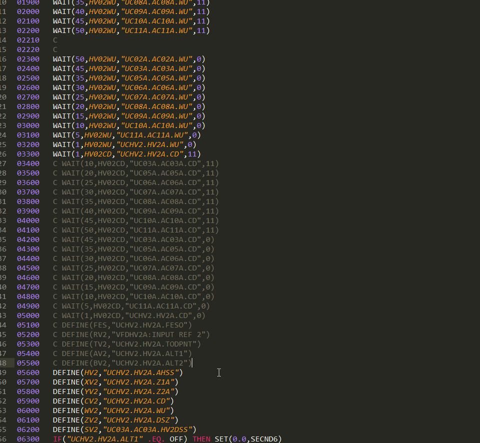This screenshot has height=443, width=480.
Task: Click the line label 02000
Action: coord(28,11)
